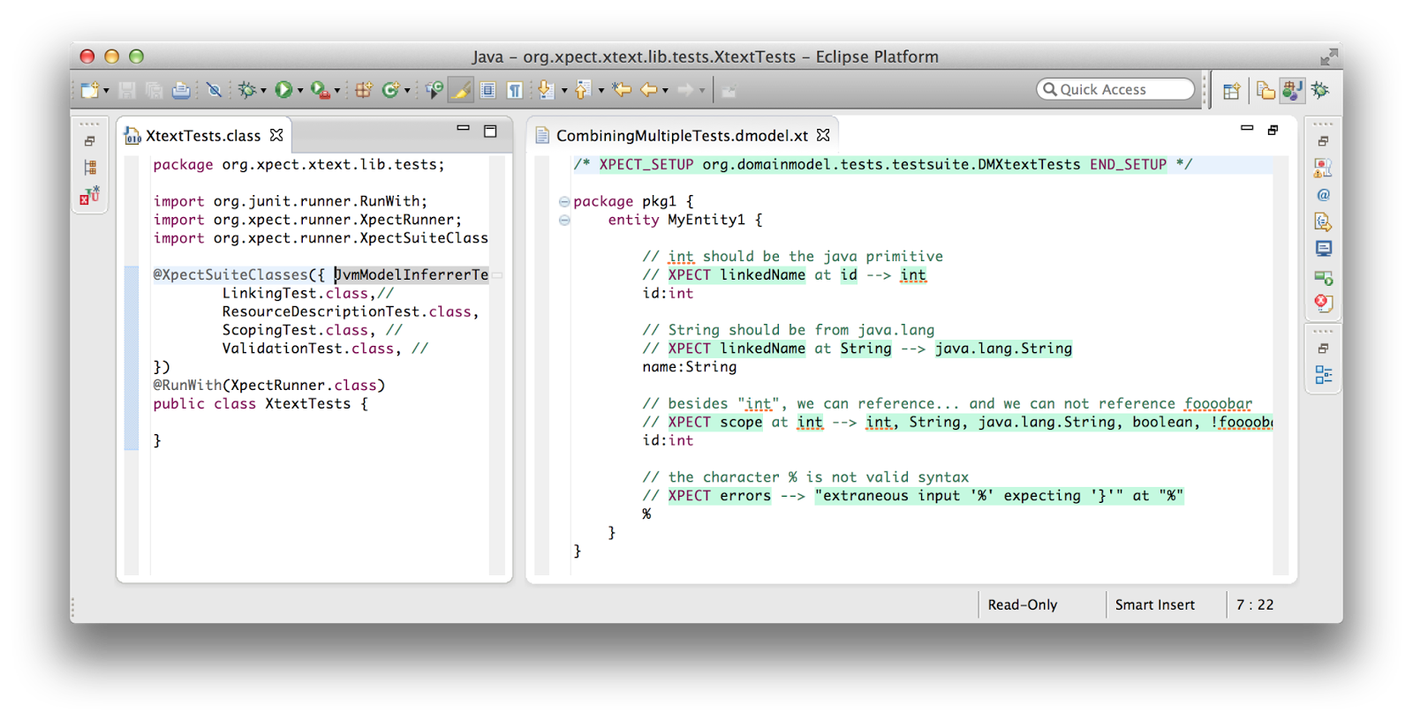Click the Run External Tools icon

[x=320, y=90]
